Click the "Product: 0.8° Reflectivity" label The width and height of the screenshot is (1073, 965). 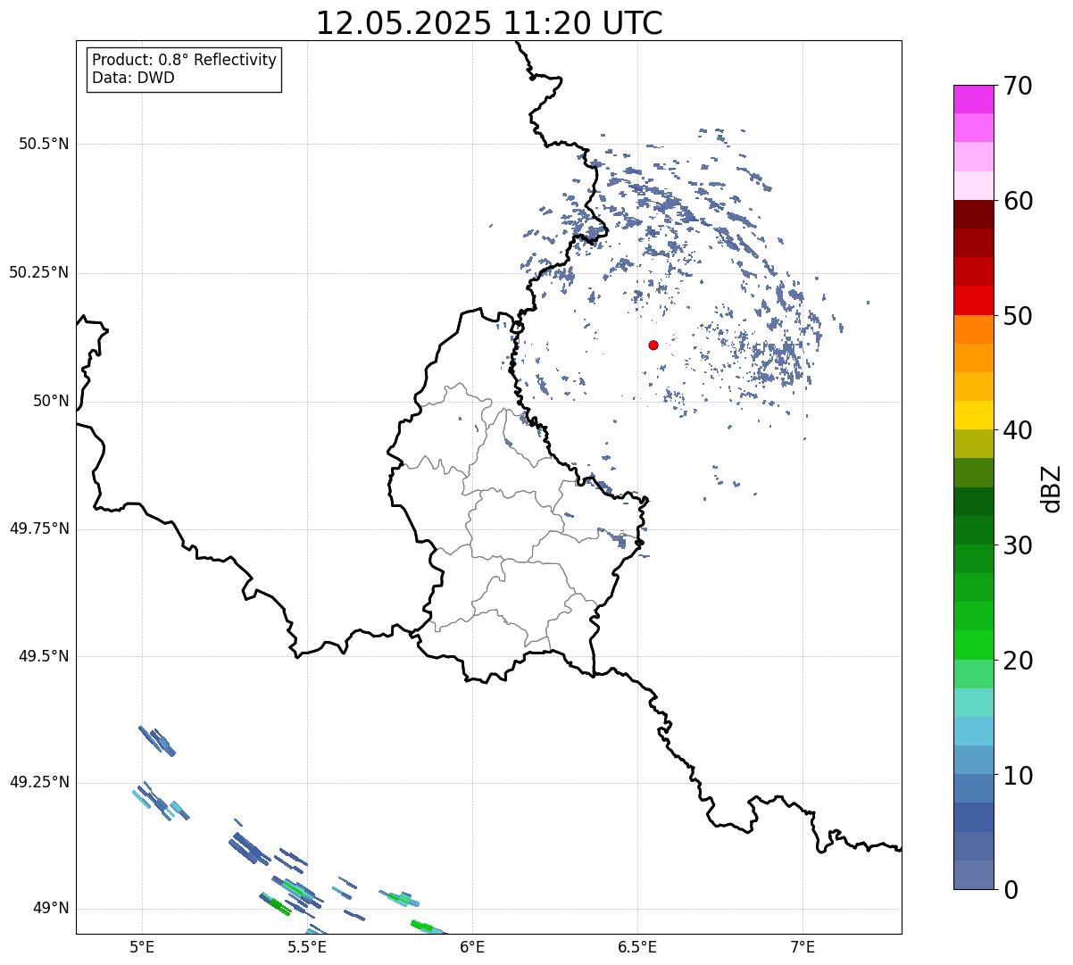pyautogui.click(x=185, y=60)
